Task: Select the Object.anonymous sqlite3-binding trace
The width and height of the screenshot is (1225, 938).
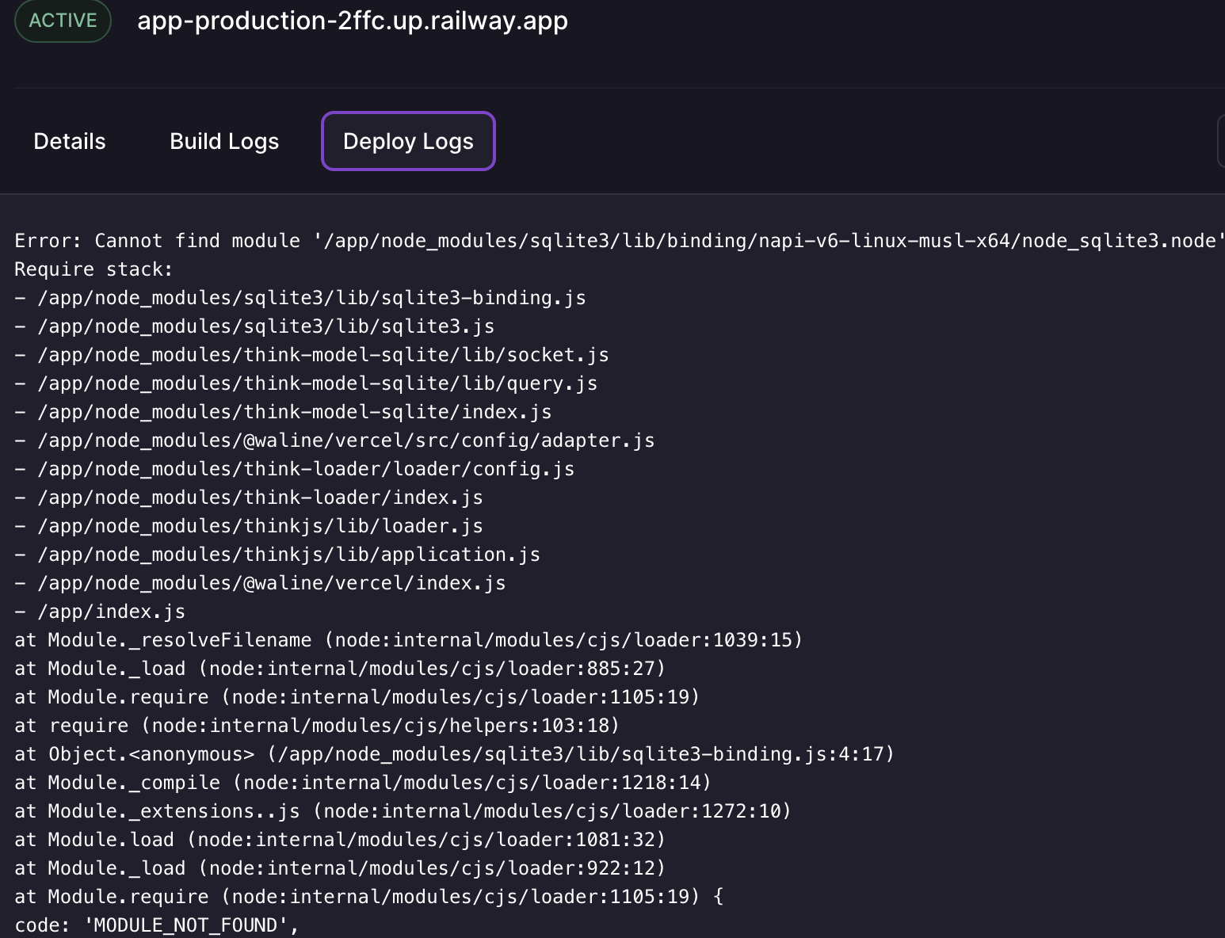Action: [x=454, y=753]
